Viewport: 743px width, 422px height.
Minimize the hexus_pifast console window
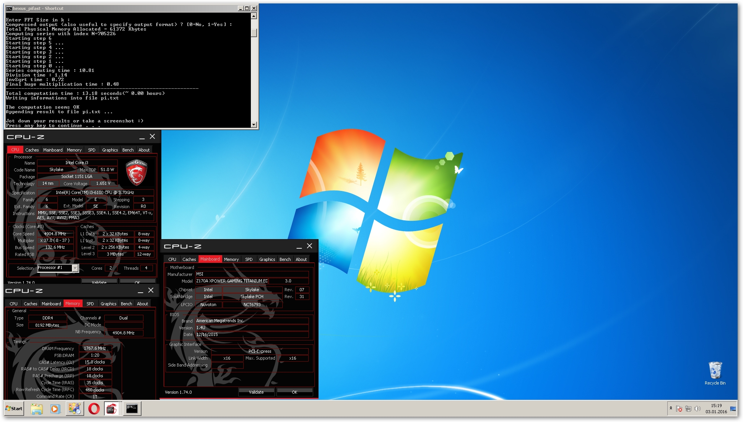[x=241, y=8]
